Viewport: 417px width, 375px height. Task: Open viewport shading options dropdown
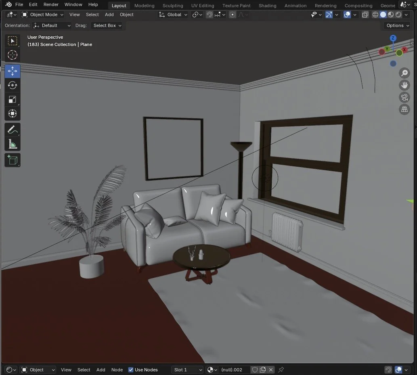[406, 15]
